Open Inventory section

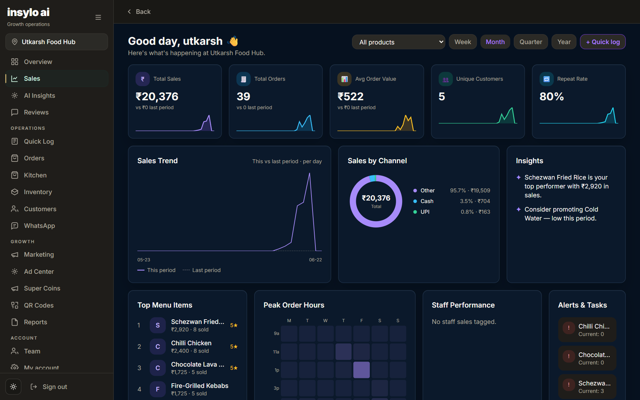coord(57,192)
